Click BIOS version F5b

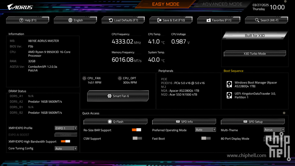[31, 46]
